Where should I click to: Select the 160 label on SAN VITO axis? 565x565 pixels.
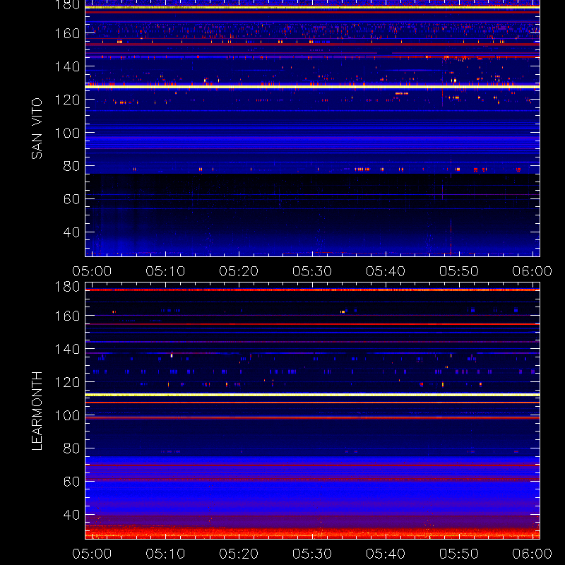tap(67, 33)
